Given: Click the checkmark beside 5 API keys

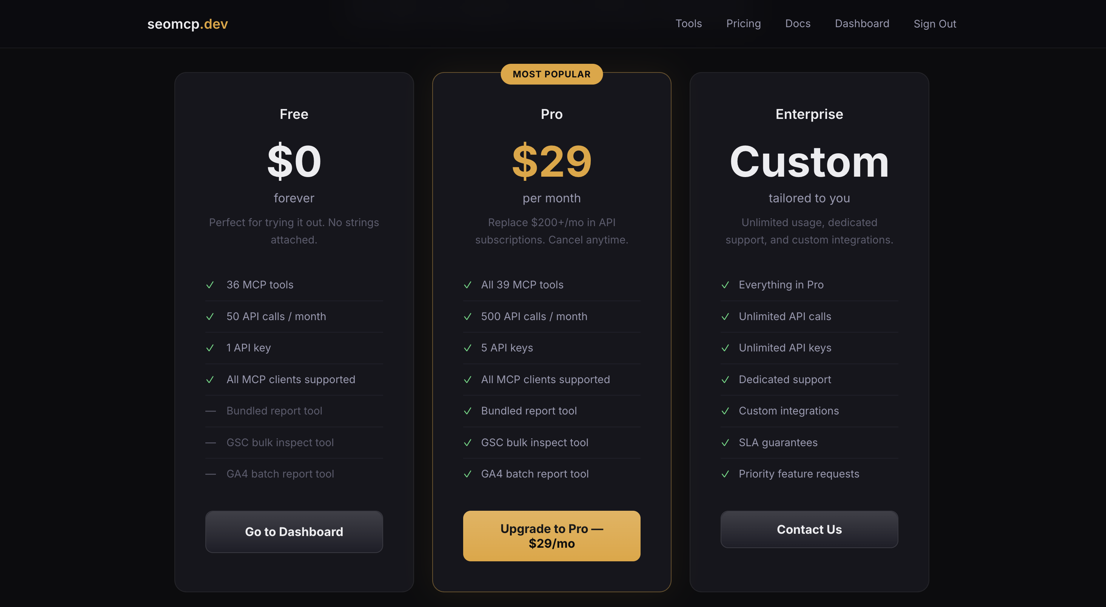Looking at the screenshot, I should (x=468, y=348).
